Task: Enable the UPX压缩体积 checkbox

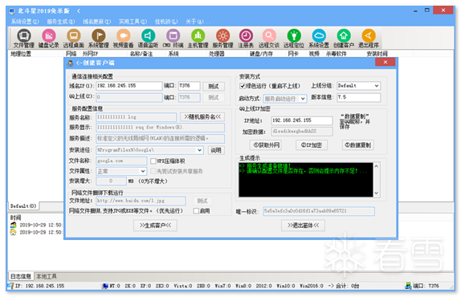Action: (x=153, y=161)
